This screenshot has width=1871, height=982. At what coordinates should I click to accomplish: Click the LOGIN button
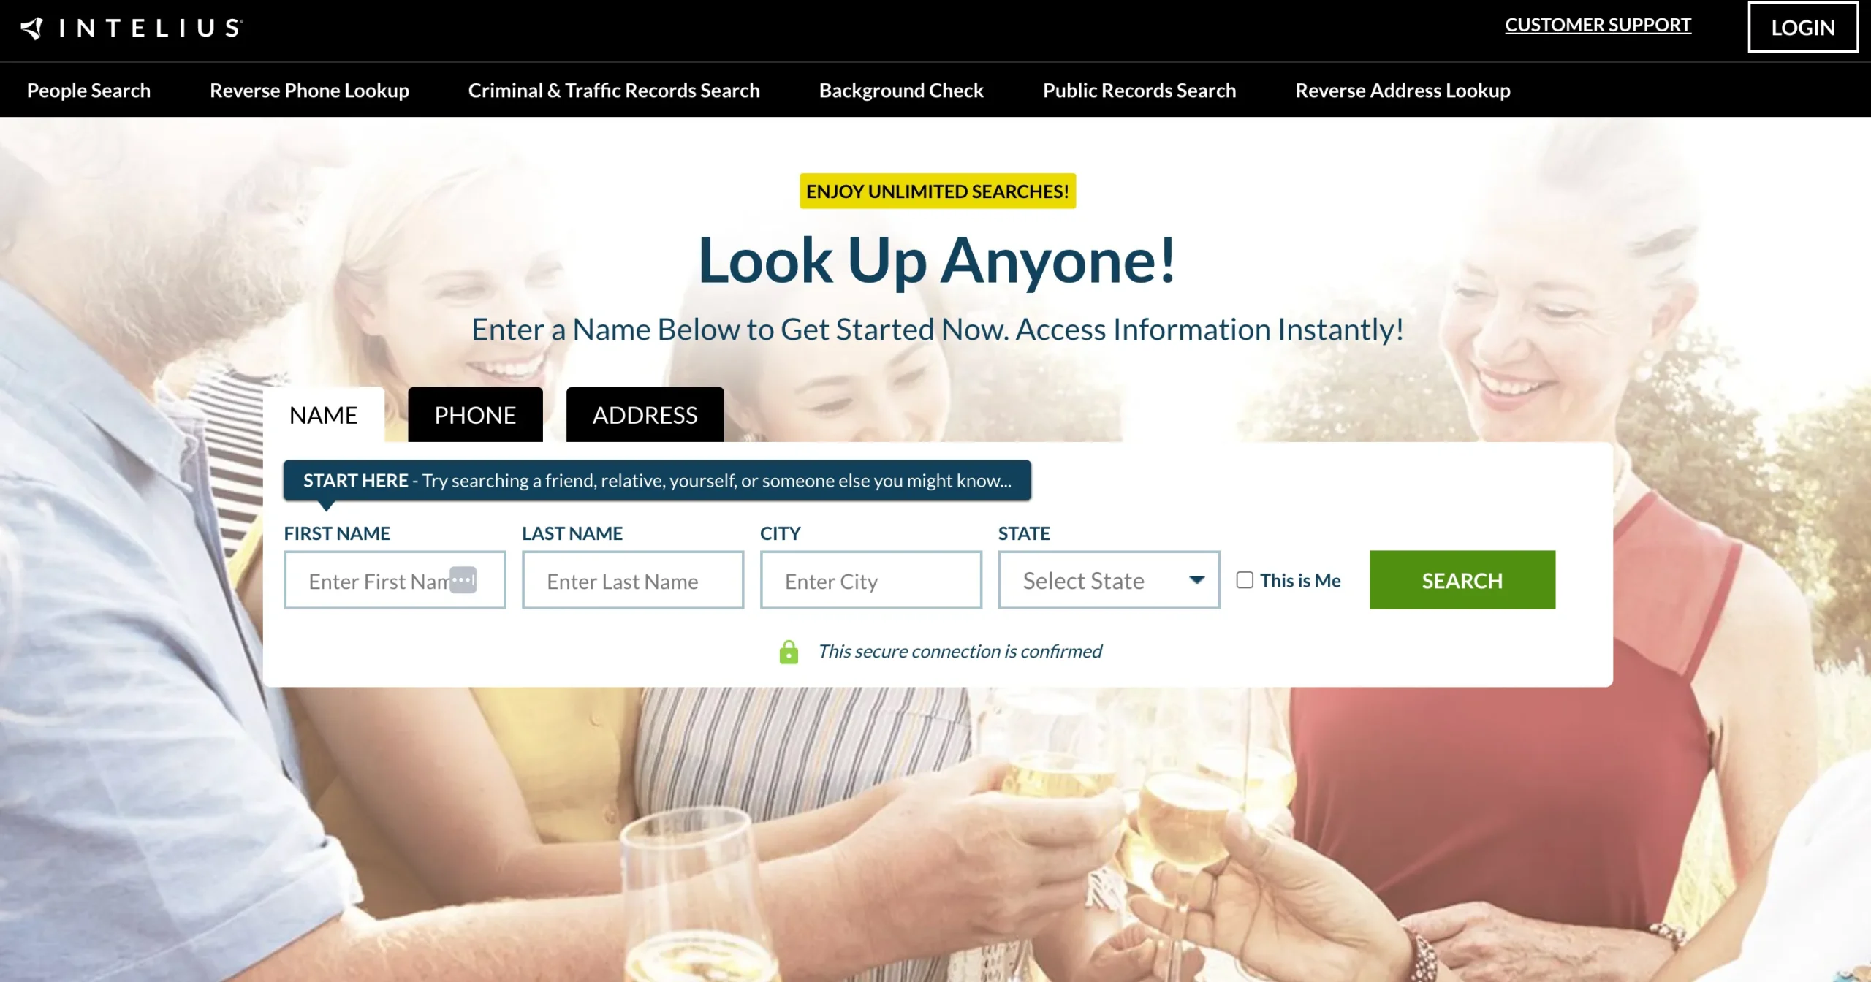click(x=1802, y=28)
